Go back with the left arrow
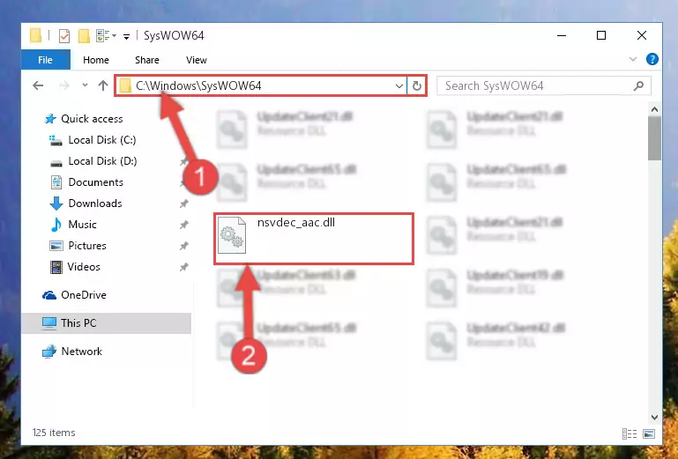Image resolution: width=678 pixels, height=459 pixels. click(38, 85)
